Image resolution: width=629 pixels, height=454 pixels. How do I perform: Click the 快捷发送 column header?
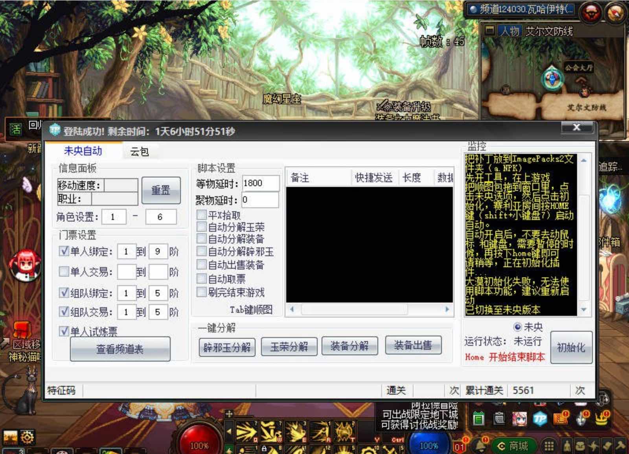[374, 177]
